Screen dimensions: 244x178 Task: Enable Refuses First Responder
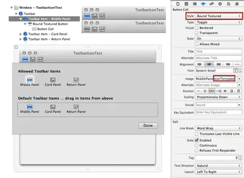coord(197,150)
